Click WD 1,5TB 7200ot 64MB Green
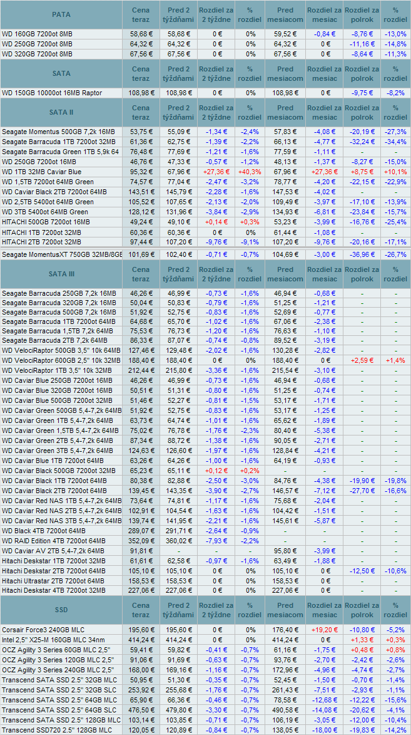This screenshot has height=735, width=411. [48, 182]
